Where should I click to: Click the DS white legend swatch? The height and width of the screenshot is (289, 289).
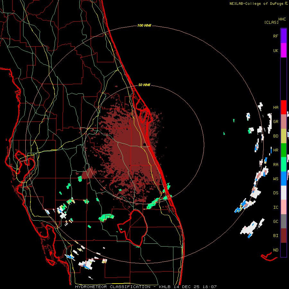[x=284, y=193]
